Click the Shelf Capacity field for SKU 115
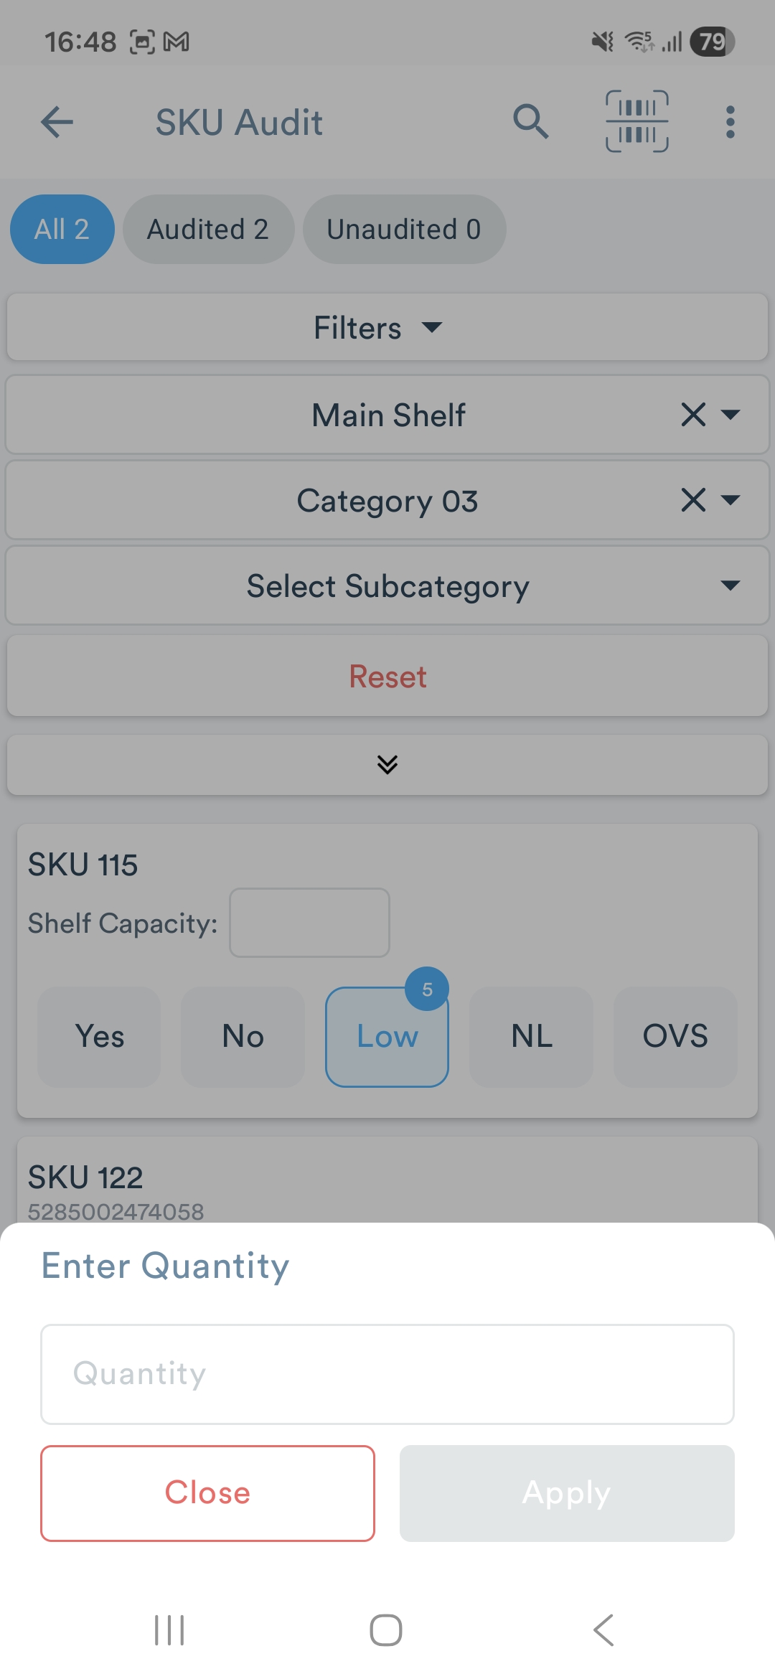Image resolution: width=775 pixels, height=1679 pixels. pyautogui.click(x=309, y=923)
